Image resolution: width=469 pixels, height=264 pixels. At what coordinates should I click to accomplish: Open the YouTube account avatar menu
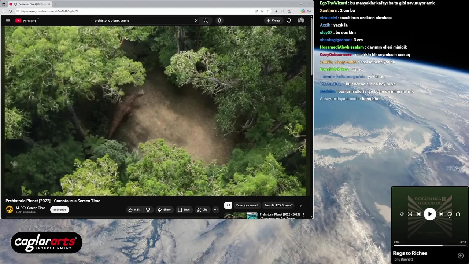pos(301,21)
